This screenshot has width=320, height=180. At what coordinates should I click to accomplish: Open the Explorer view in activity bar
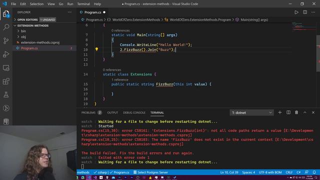point(6,14)
